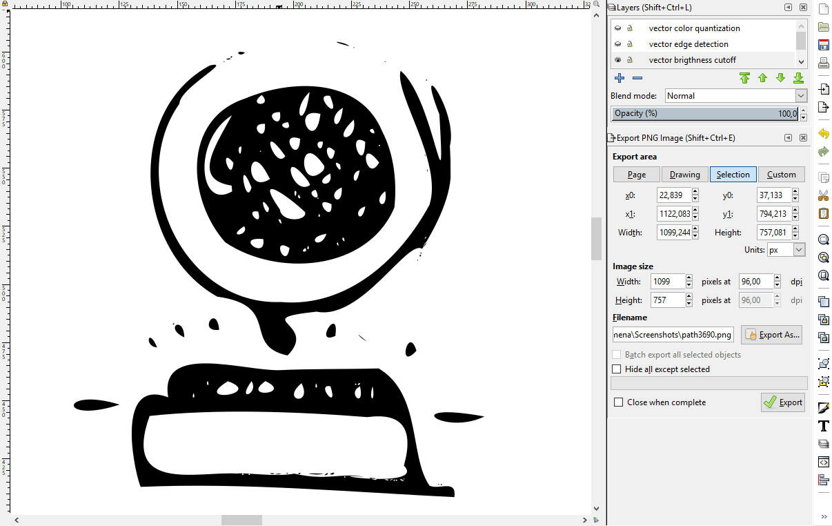Show the vector color quantization layer

coord(618,28)
